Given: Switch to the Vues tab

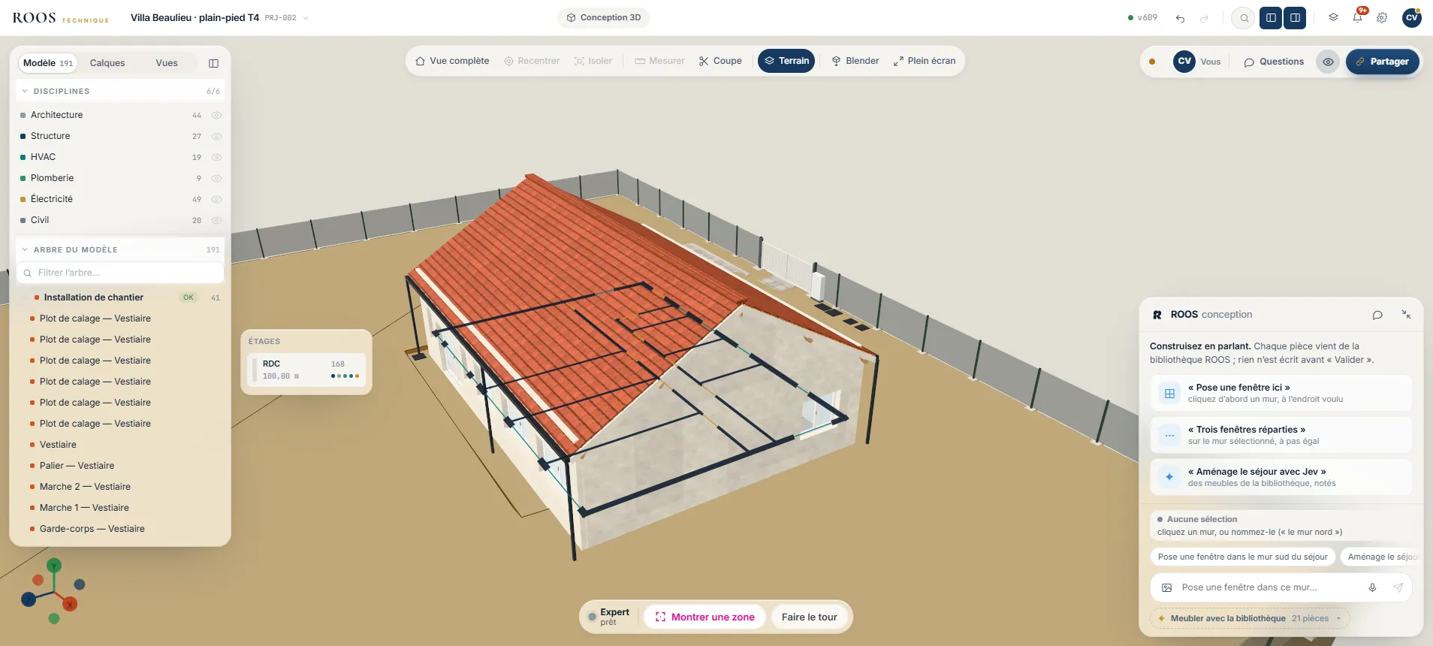Looking at the screenshot, I should point(167,63).
